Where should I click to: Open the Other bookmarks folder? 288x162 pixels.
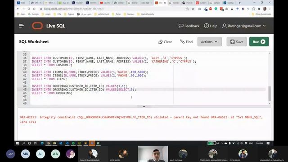(x=261, y=14)
